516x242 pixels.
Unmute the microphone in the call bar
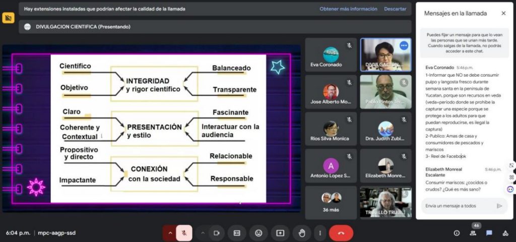tap(184, 233)
